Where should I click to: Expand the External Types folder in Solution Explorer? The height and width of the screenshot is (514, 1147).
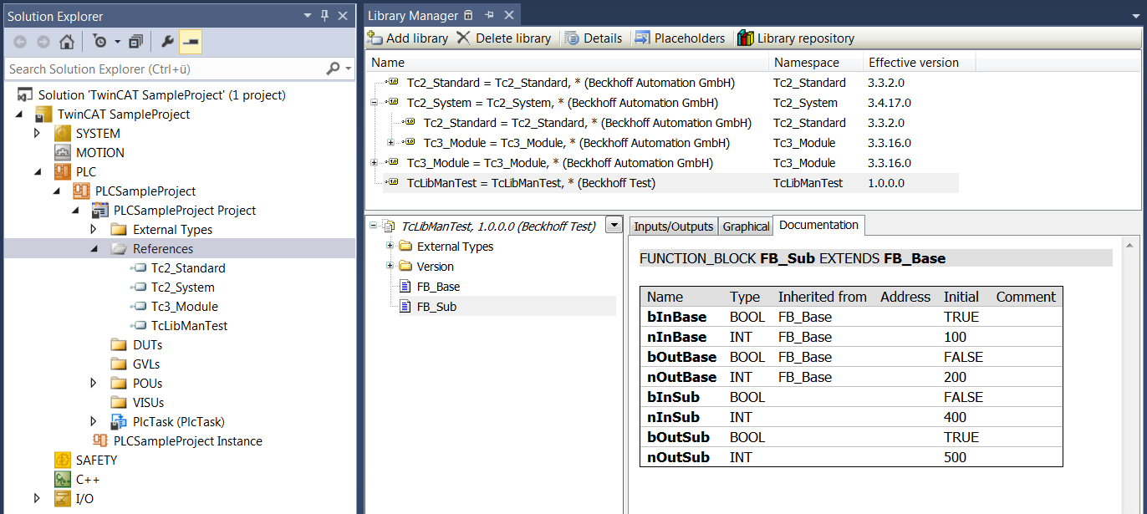tap(94, 230)
